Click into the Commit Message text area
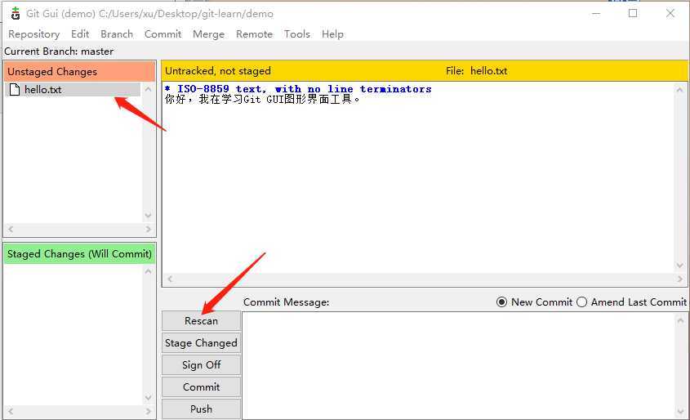This screenshot has height=420, width=690. 459,365
